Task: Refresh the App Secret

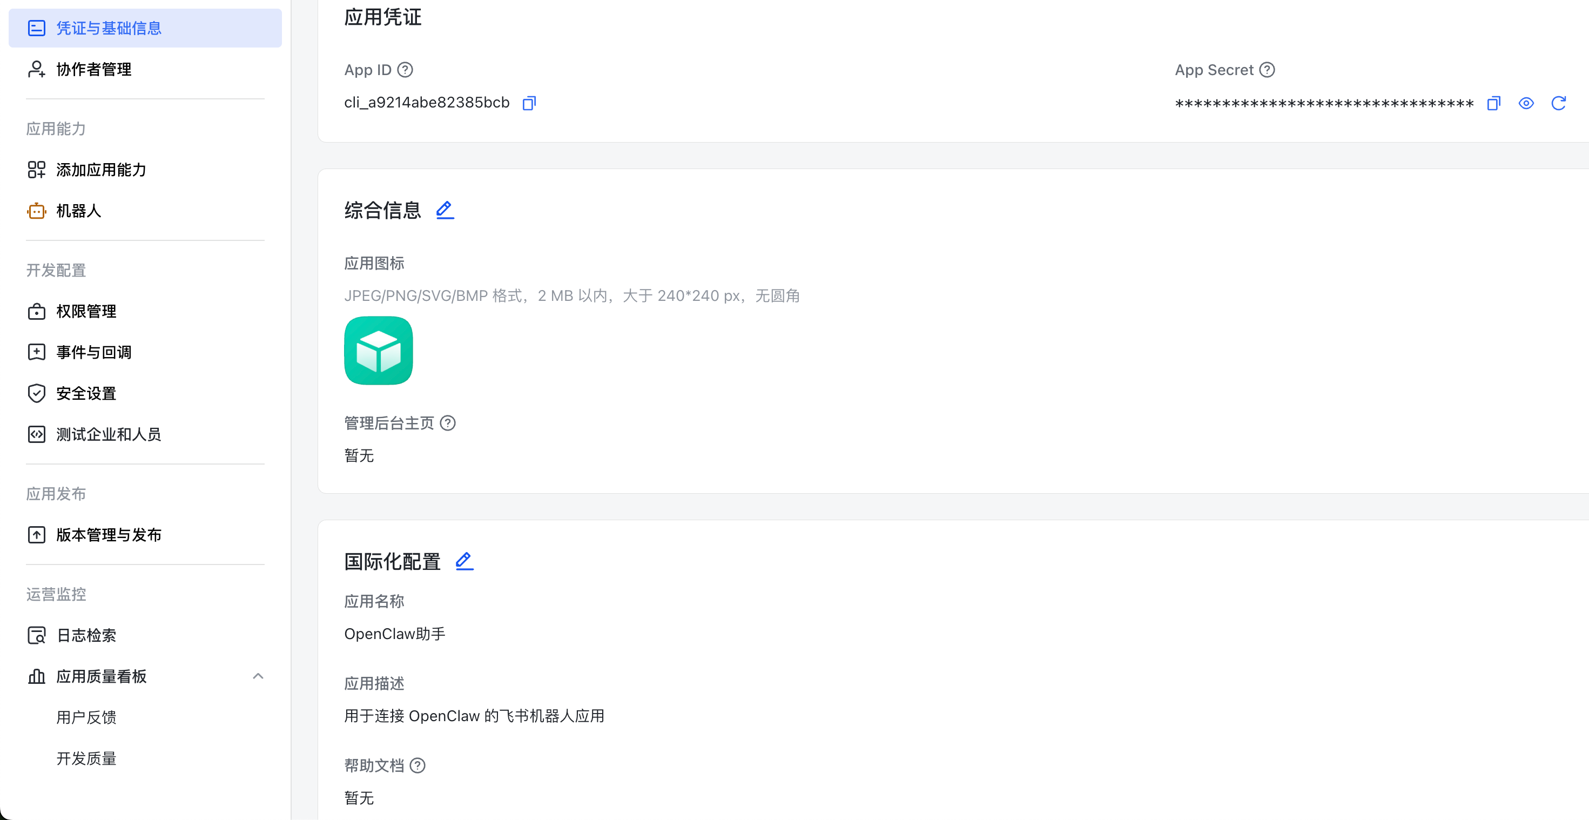Action: [x=1558, y=103]
